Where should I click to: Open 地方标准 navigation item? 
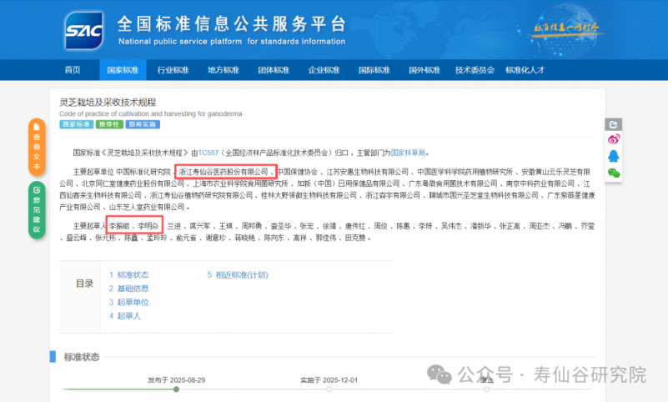[x=224, y=70]
